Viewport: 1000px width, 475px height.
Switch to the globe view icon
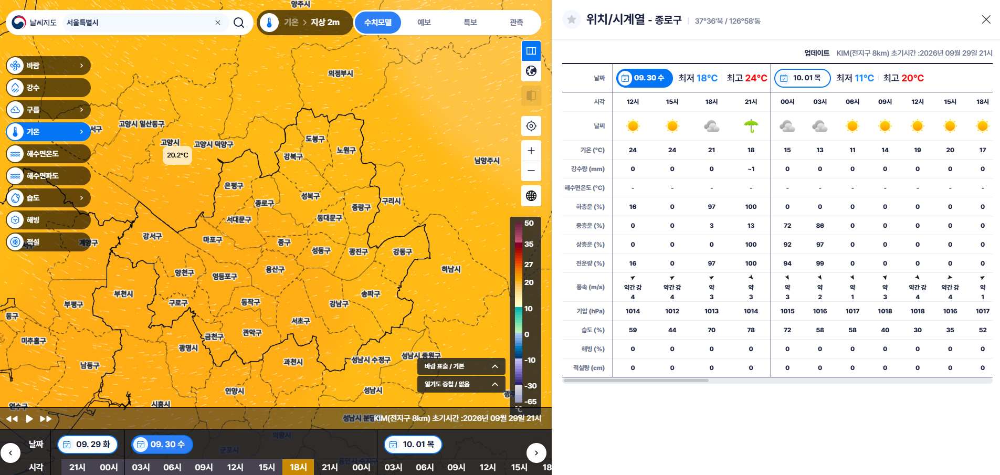(x=531, y=71)
